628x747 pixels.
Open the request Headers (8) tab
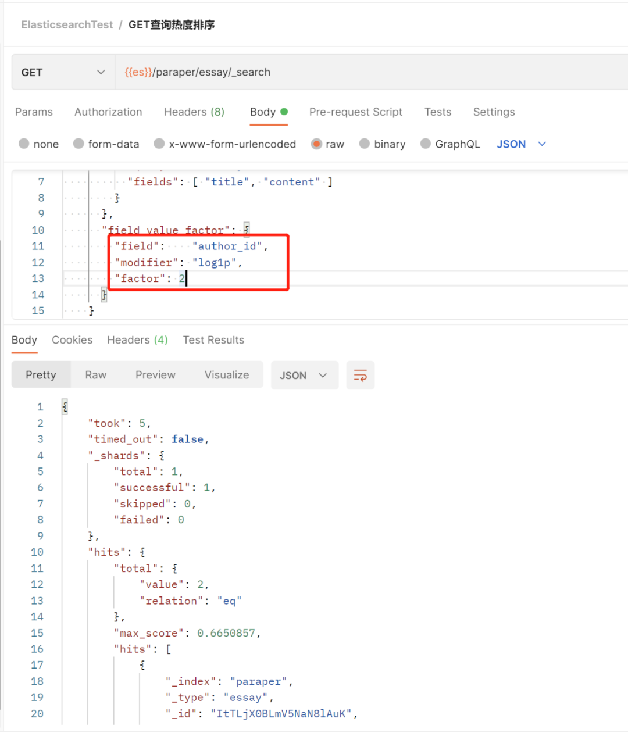coord(194,112)
